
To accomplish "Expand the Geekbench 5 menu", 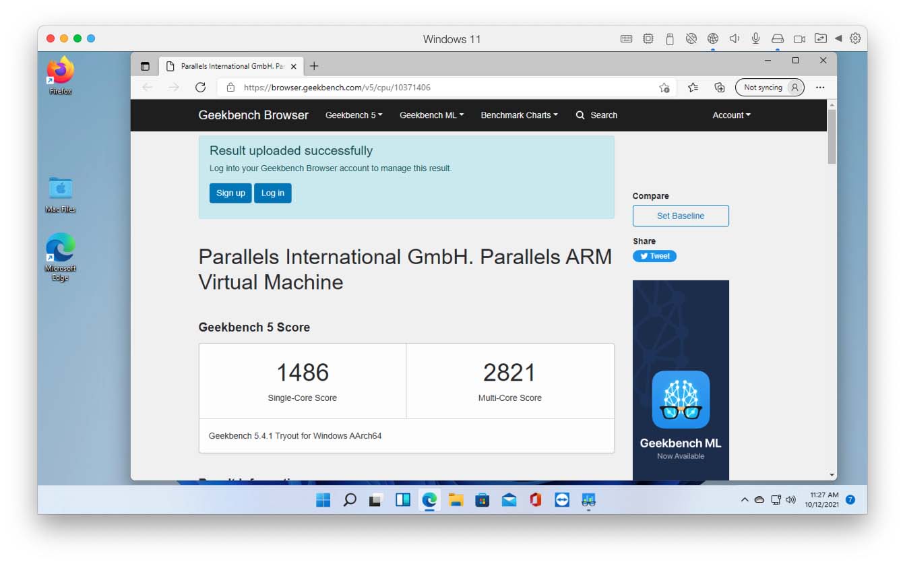I will point(354,115).
